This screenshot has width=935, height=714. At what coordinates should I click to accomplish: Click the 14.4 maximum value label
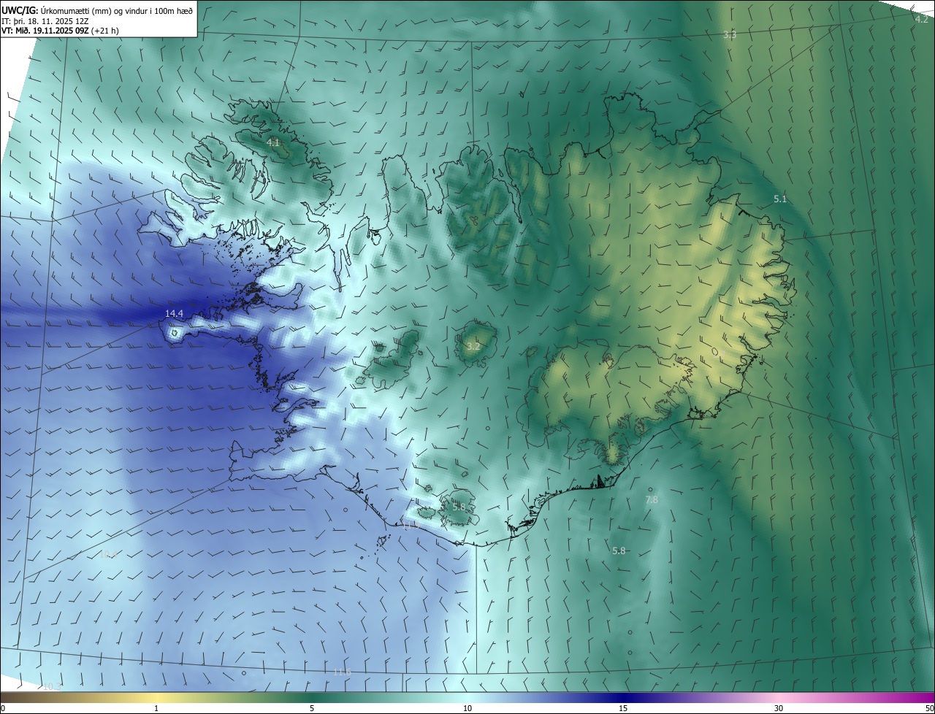(x=174, y=313)
